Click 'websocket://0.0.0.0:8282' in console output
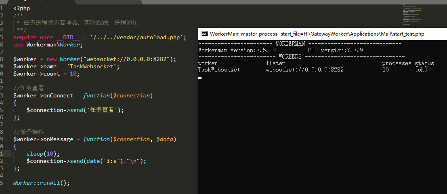Image resolution: width=447 pixels, height=194 pixels. coord(305,70)
